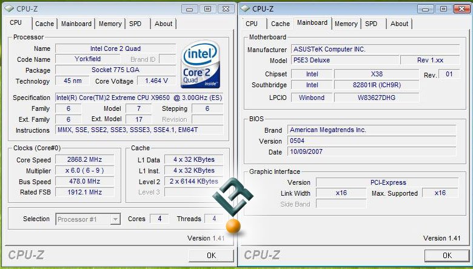
Task: Click Manufacturer field ASUSTeK Computer INC.
Action: 375,49
